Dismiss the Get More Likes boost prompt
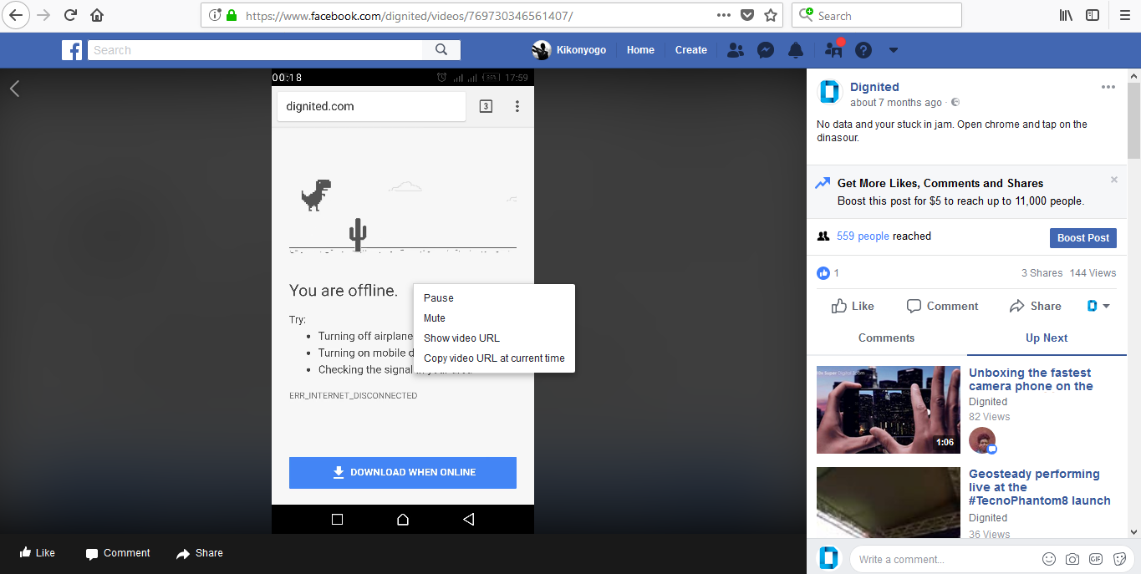 tap(1114, 180)
